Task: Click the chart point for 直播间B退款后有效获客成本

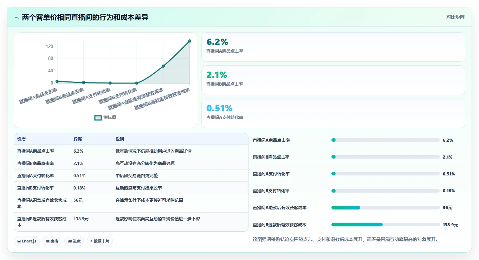Action: [190, 41]
